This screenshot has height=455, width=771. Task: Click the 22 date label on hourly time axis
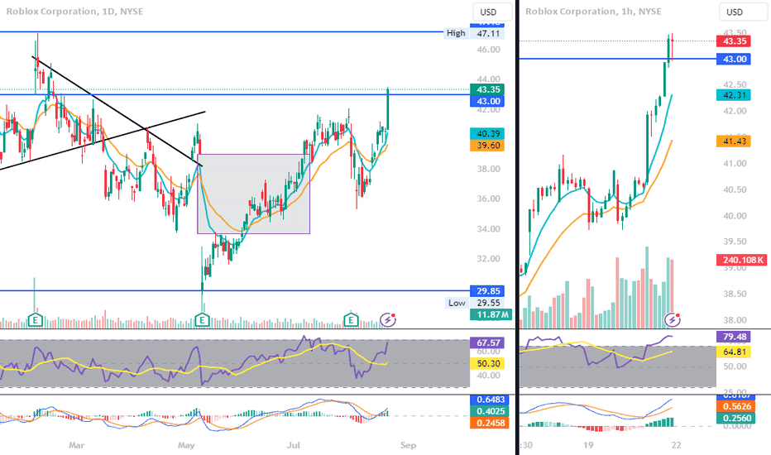[x=677, y=445]
